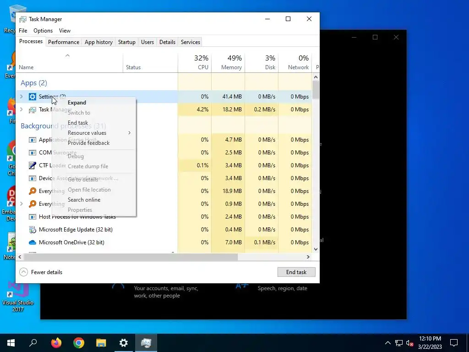Click the Task Manager process icon in Apps list
The image size is (469, 352).
coord(33,110)
